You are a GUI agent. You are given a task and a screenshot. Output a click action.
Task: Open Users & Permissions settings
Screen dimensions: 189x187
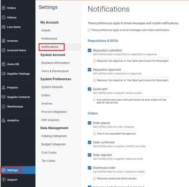tap(55, 71)
